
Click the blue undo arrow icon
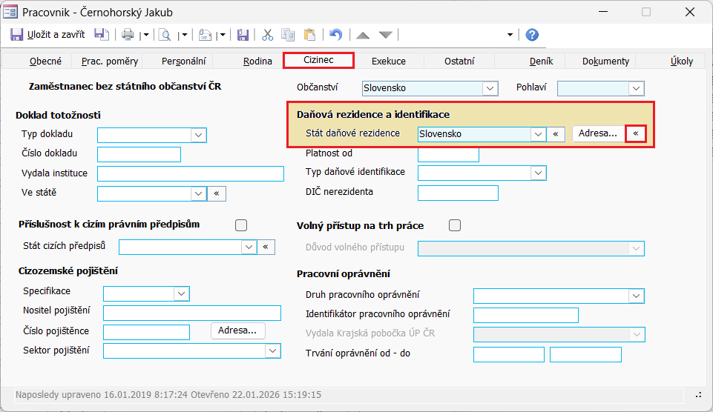(336, 35)
